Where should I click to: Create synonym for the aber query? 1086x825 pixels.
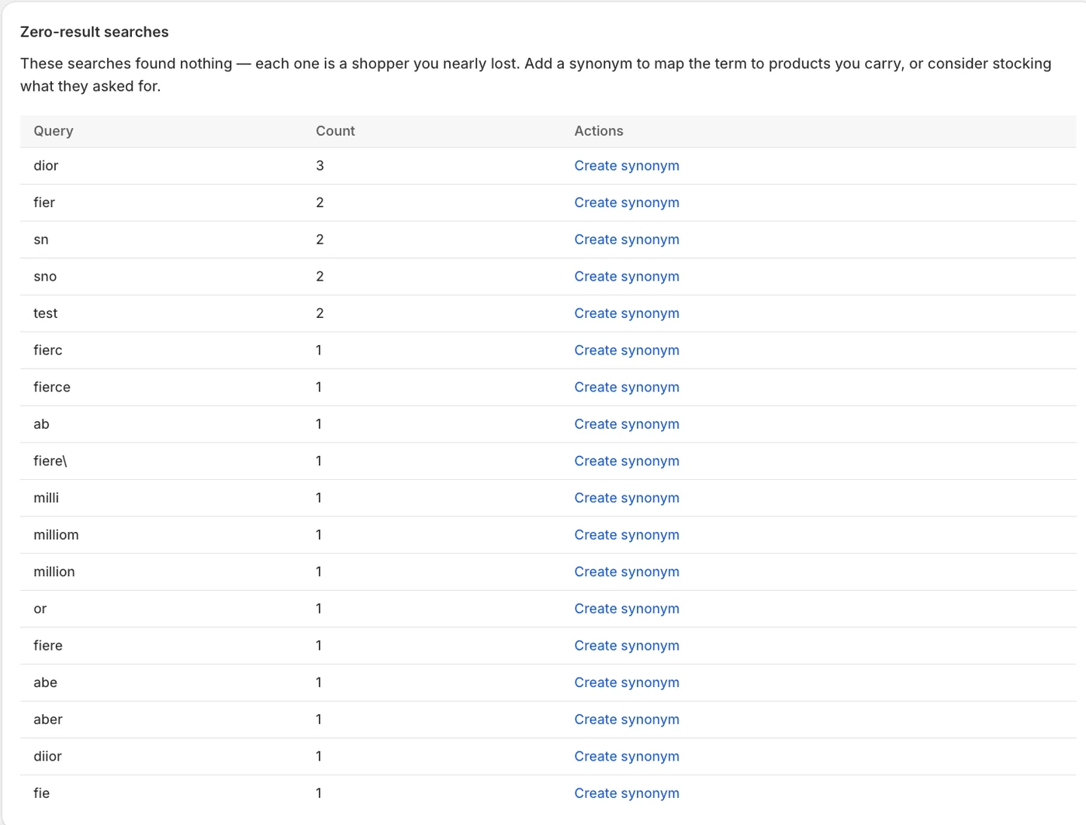(627, 720)
